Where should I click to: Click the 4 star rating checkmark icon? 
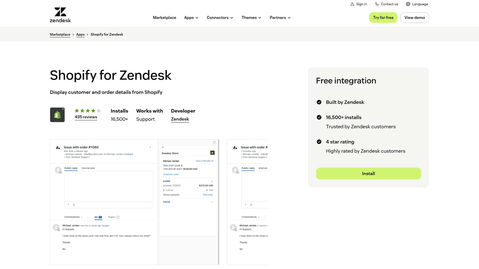click(319, 142)
